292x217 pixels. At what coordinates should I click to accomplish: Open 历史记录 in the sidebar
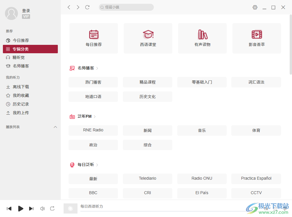click(x=30, y=104)
